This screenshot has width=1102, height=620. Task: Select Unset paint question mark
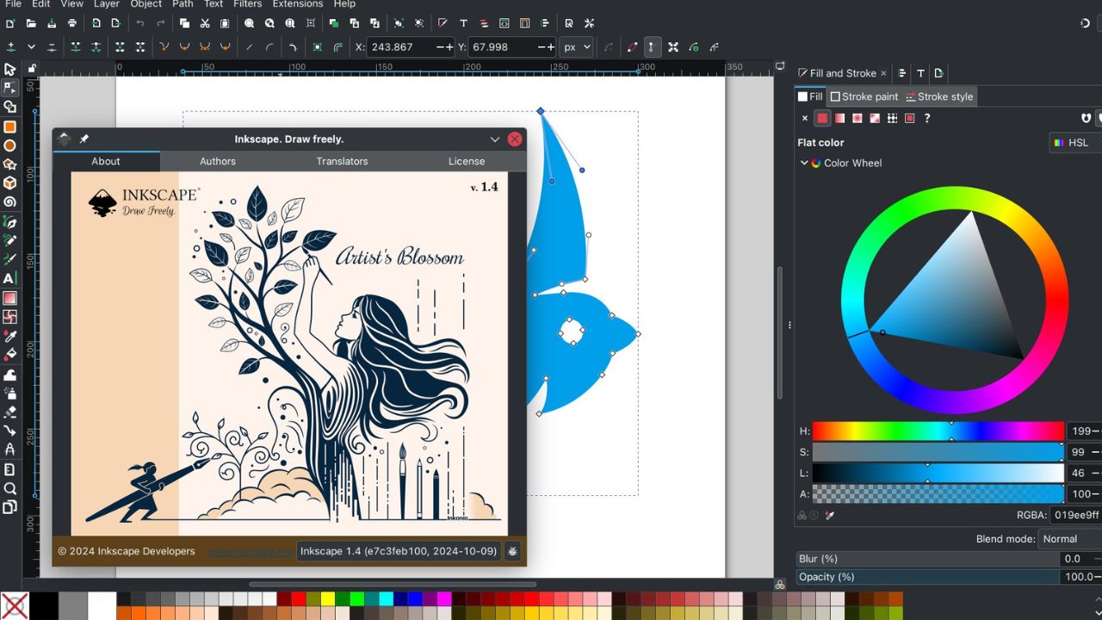coord(927,118)
